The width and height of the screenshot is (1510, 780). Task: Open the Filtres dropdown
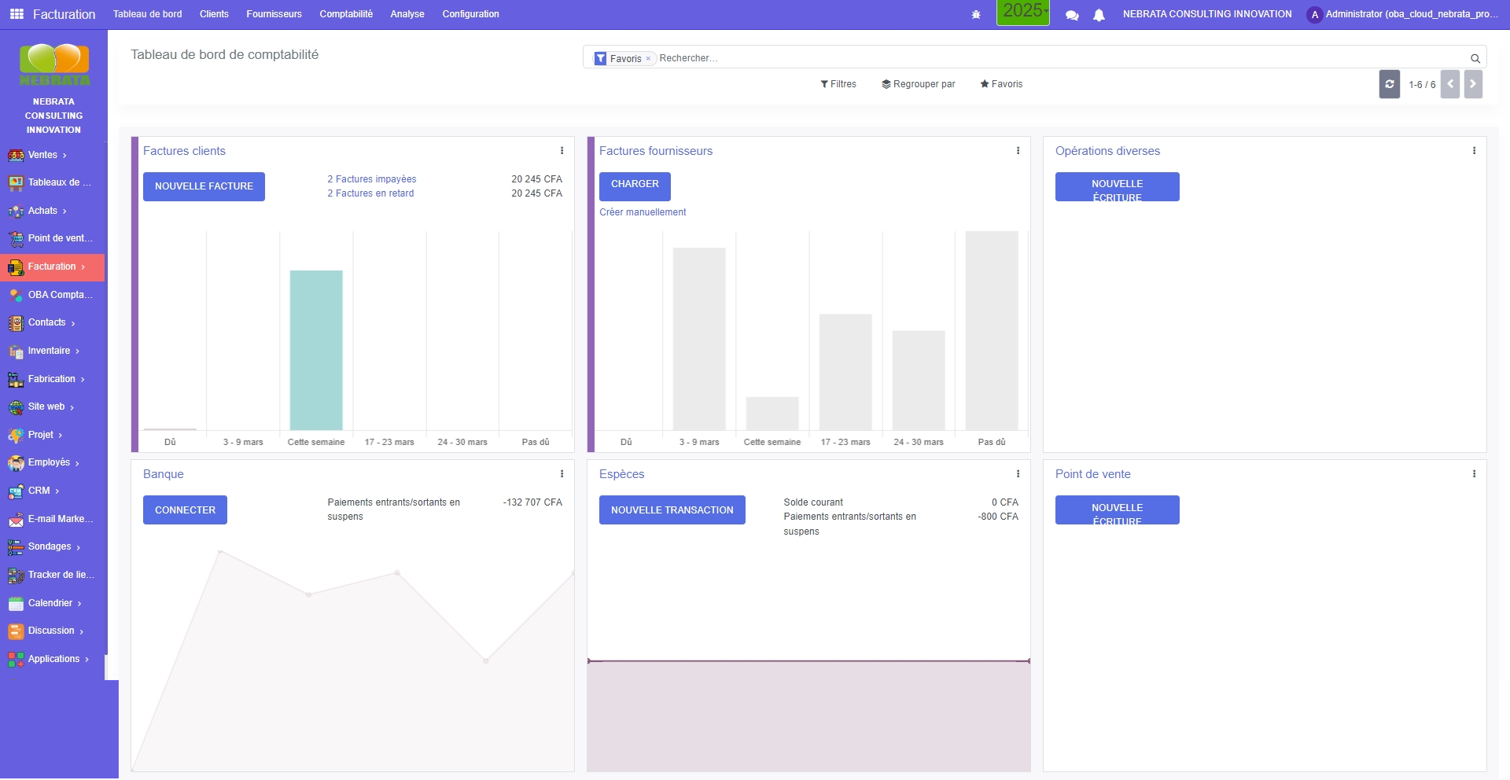[x=838, y=84]
